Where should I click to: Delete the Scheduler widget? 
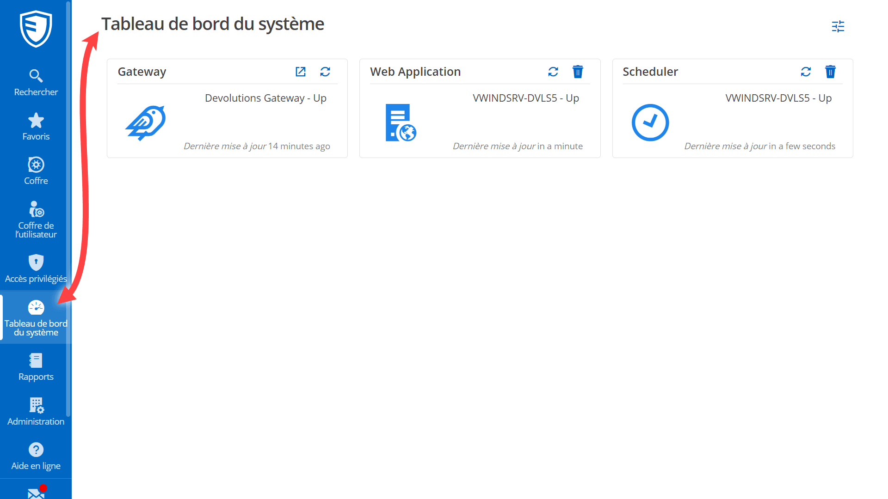(x=830, y=72)
